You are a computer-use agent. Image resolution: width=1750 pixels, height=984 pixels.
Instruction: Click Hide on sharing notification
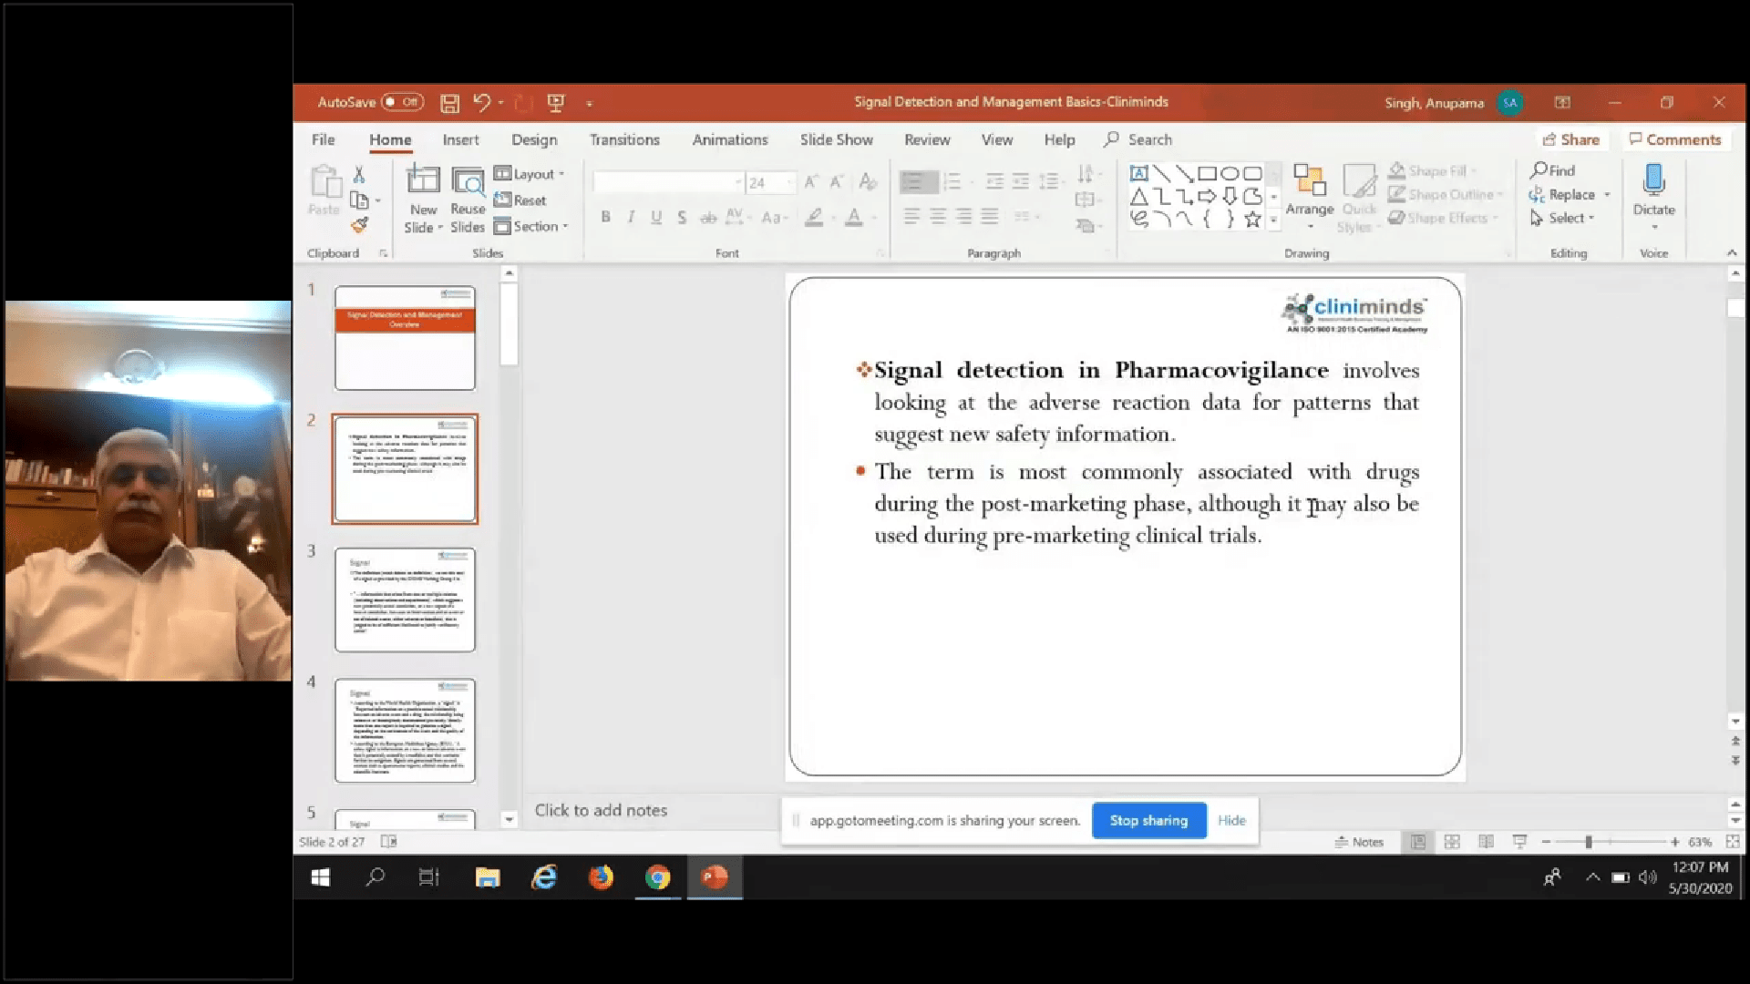(1231, 821)
